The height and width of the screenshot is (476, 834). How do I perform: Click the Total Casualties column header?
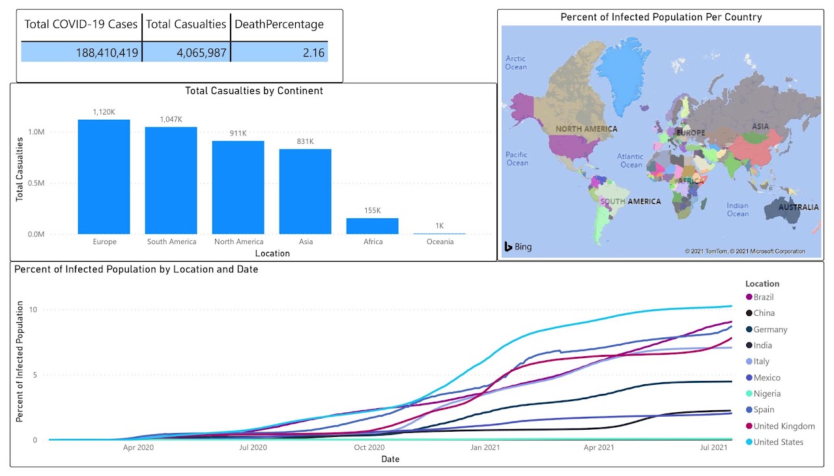coord(186,25)
